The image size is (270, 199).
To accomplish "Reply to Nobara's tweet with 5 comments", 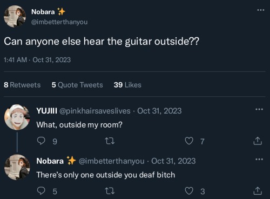I will (x=41, y=191).
